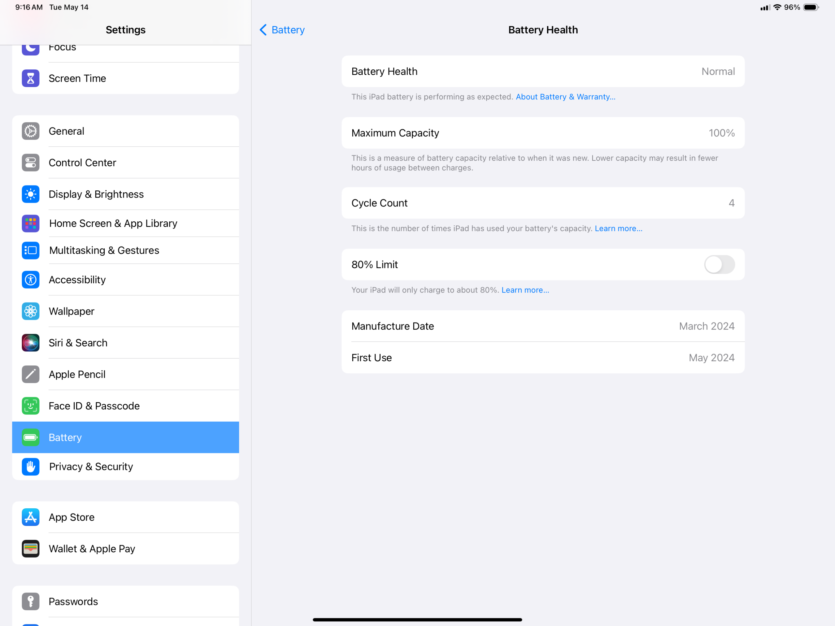Click the Wallpaper flower icon
Screen dimensions: 835x626
pyautogui.click(x=30, y=311)
